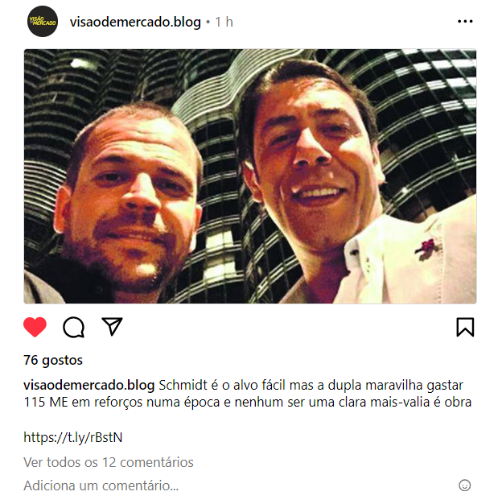Expand "Ver todos os 12 comentários"
The image size is (502, 504).
(x=109, y=462)
